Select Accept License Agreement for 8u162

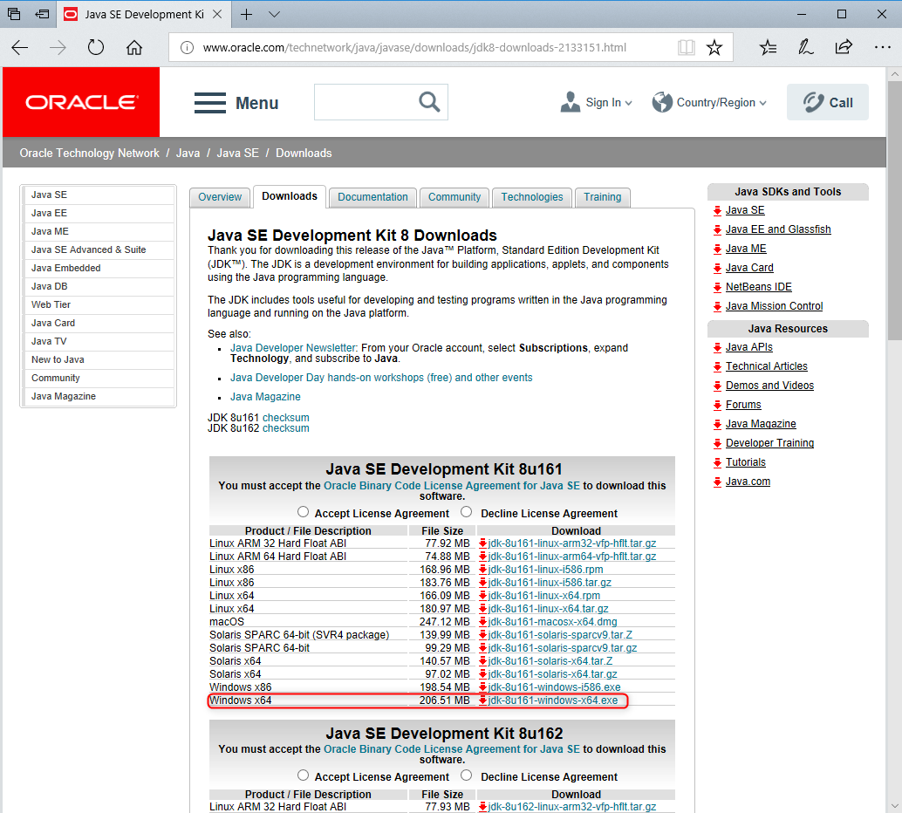click(304, 775)
